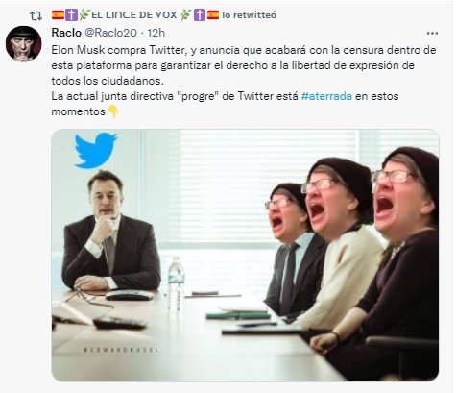Image resolution: width=456 pixels, height=393 pixels.
Task: Click the blue Twitter bird logo in image
Action: tap(95, 150)
